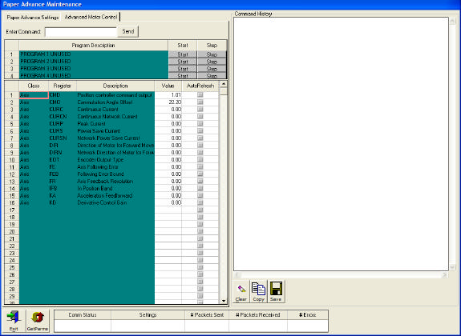Image resolution: width=461 pixels, height=336 pixels.
Task: Select the KD register cell
Action: [63, 202]
